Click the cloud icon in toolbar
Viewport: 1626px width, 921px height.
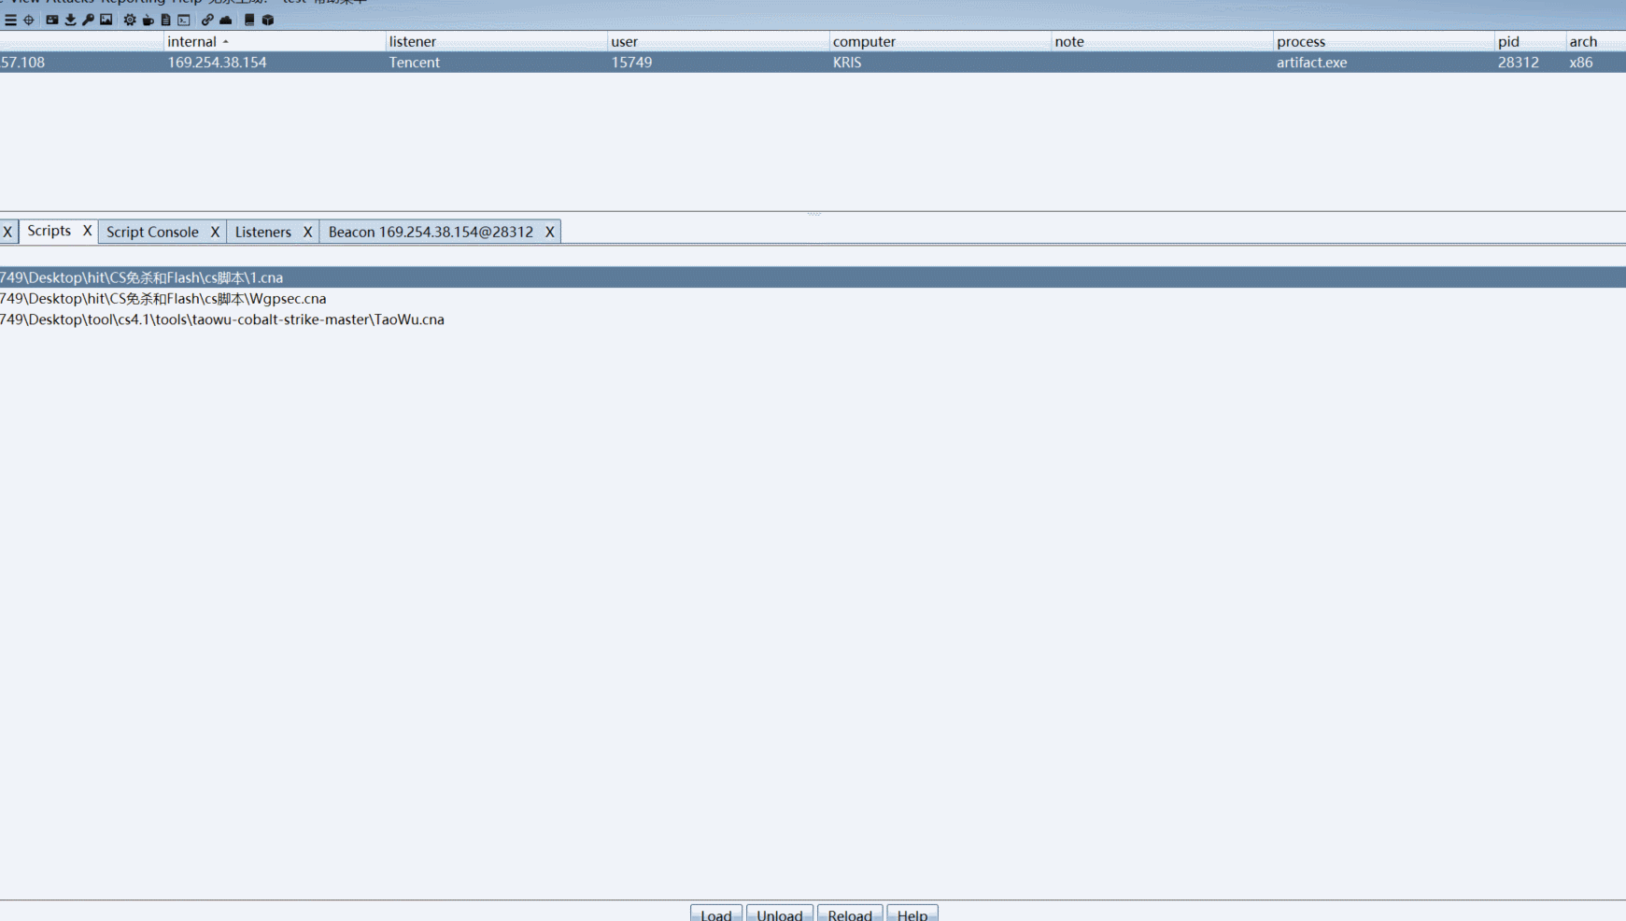coord(226,20)
